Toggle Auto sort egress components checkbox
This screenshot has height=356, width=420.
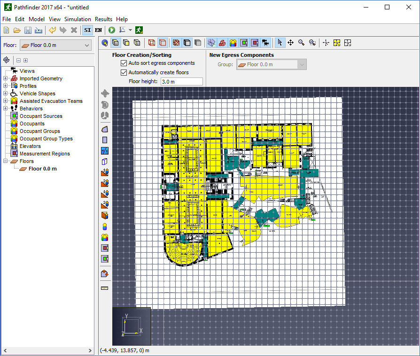click(124, 63)
